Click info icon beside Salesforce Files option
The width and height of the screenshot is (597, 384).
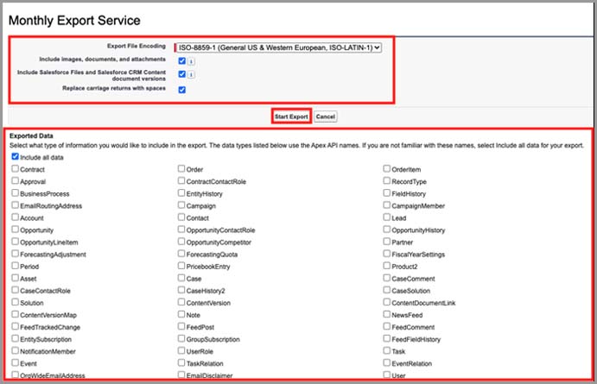point(192,74)
